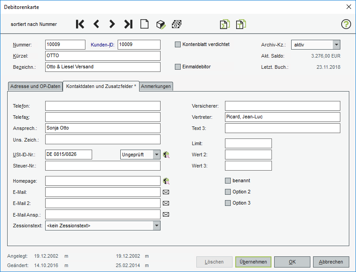Enable Option 3 checkbox

tap(228, 203)
